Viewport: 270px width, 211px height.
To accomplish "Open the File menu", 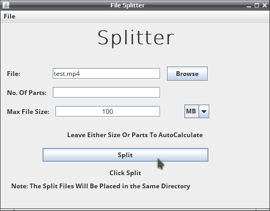I will click(x=10, y=16).
